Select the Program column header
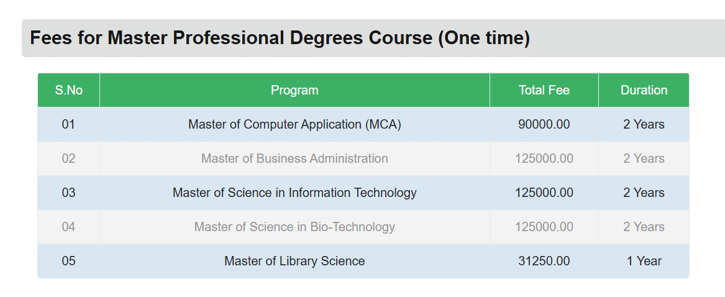Viewport: 725px width, 297px height. pyautogui.click(x=294, y=90)
